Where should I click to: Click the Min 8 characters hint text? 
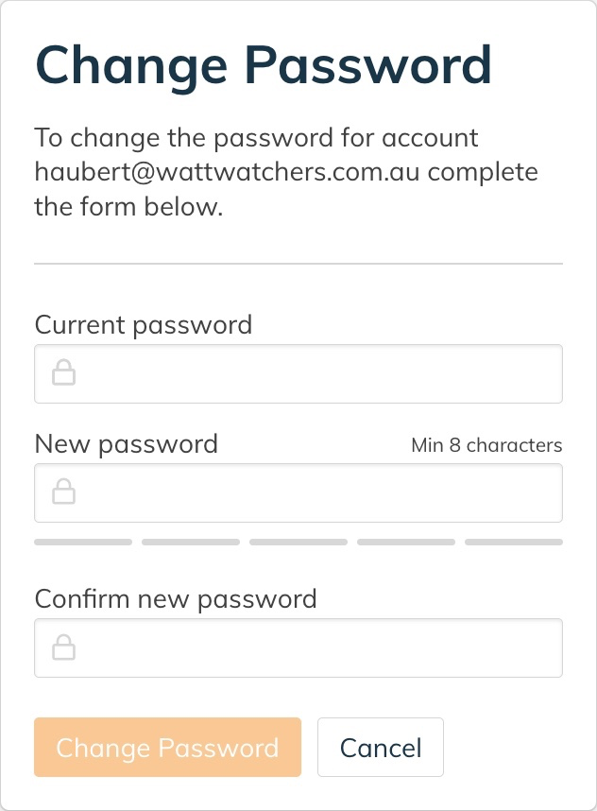(486, 445)
